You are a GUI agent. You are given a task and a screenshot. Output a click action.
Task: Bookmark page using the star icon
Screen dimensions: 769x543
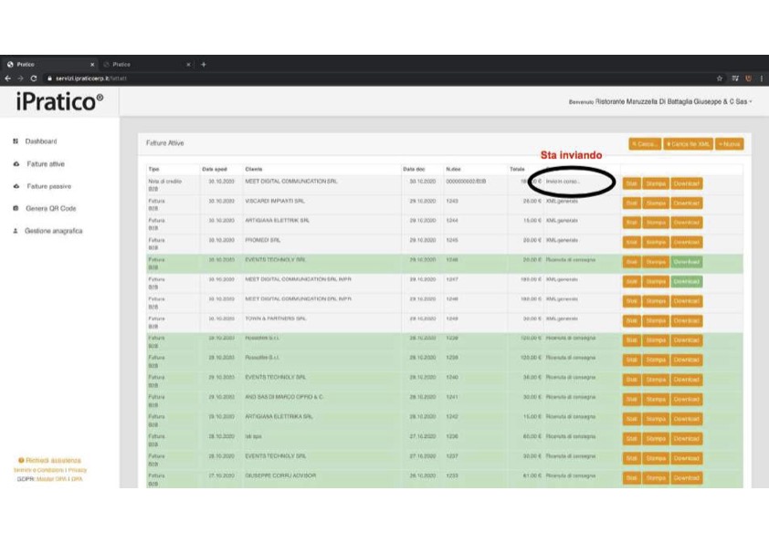[721, 78]
